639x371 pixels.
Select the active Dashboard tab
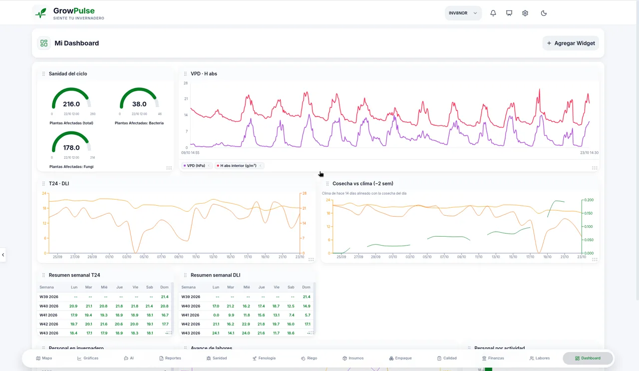coord(588,358)
